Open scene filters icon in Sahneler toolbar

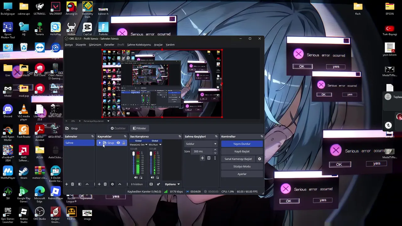[80, 184]
